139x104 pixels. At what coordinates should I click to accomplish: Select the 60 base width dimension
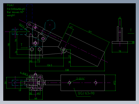click(x=36, y=98)
